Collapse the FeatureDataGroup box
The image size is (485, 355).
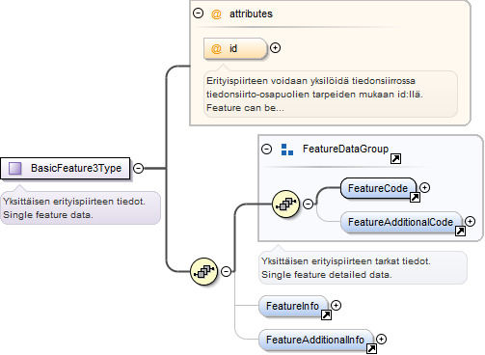[x=266, y=149]
